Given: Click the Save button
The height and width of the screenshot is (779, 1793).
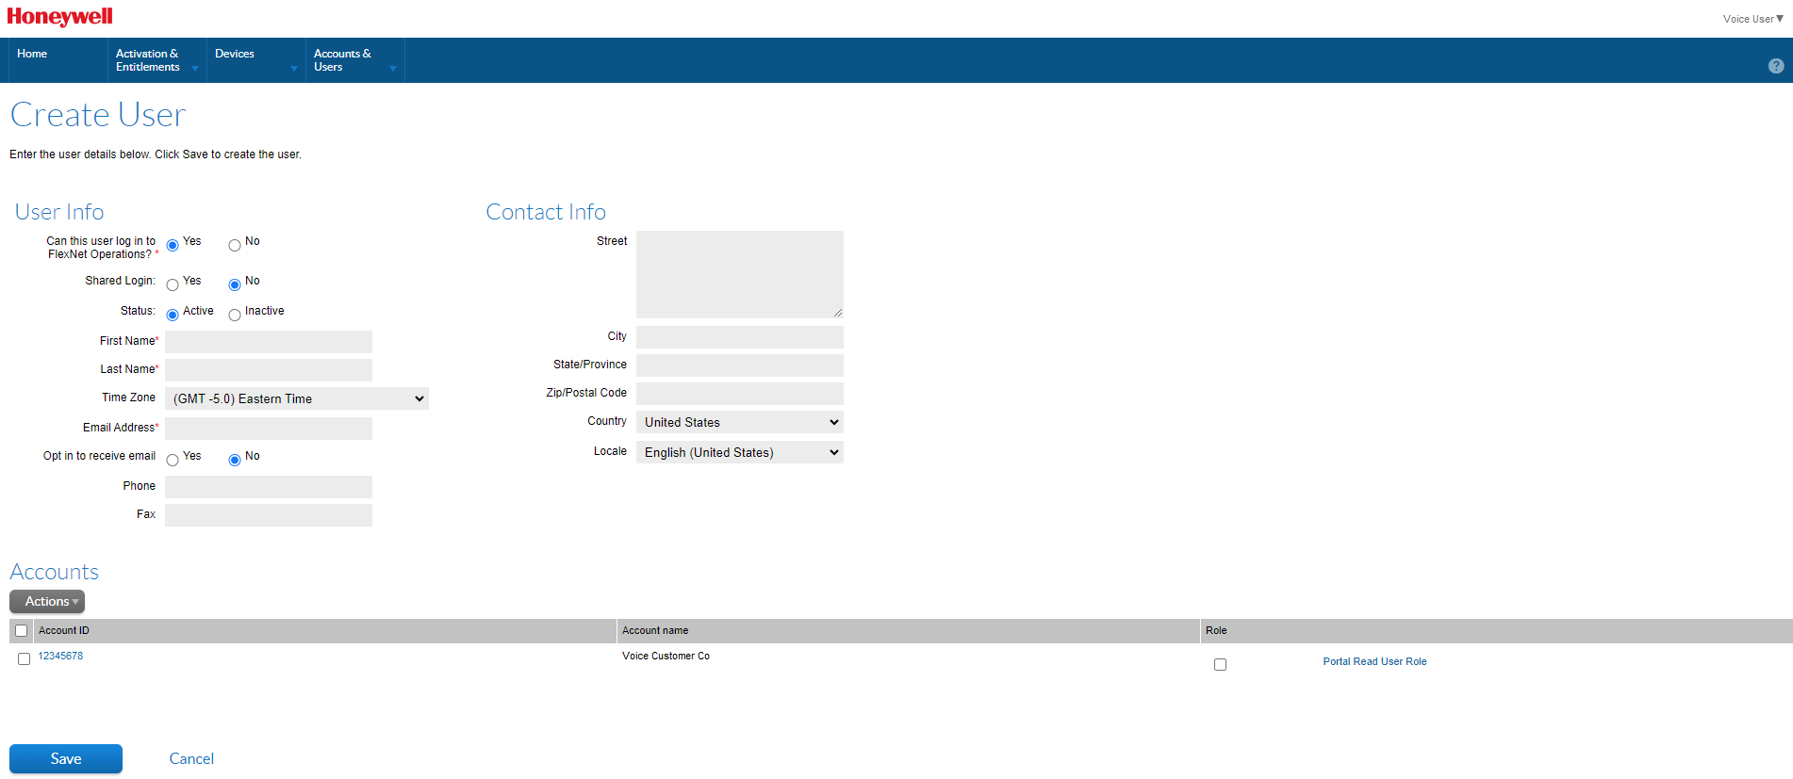Looking at the screenshot, I should [66, 758].
